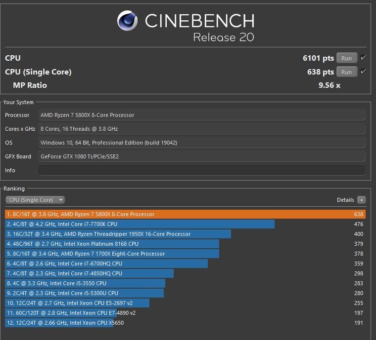Select the Core i7-6700HQ ranking row
This screenshot has height=340, width=376.
185,264
